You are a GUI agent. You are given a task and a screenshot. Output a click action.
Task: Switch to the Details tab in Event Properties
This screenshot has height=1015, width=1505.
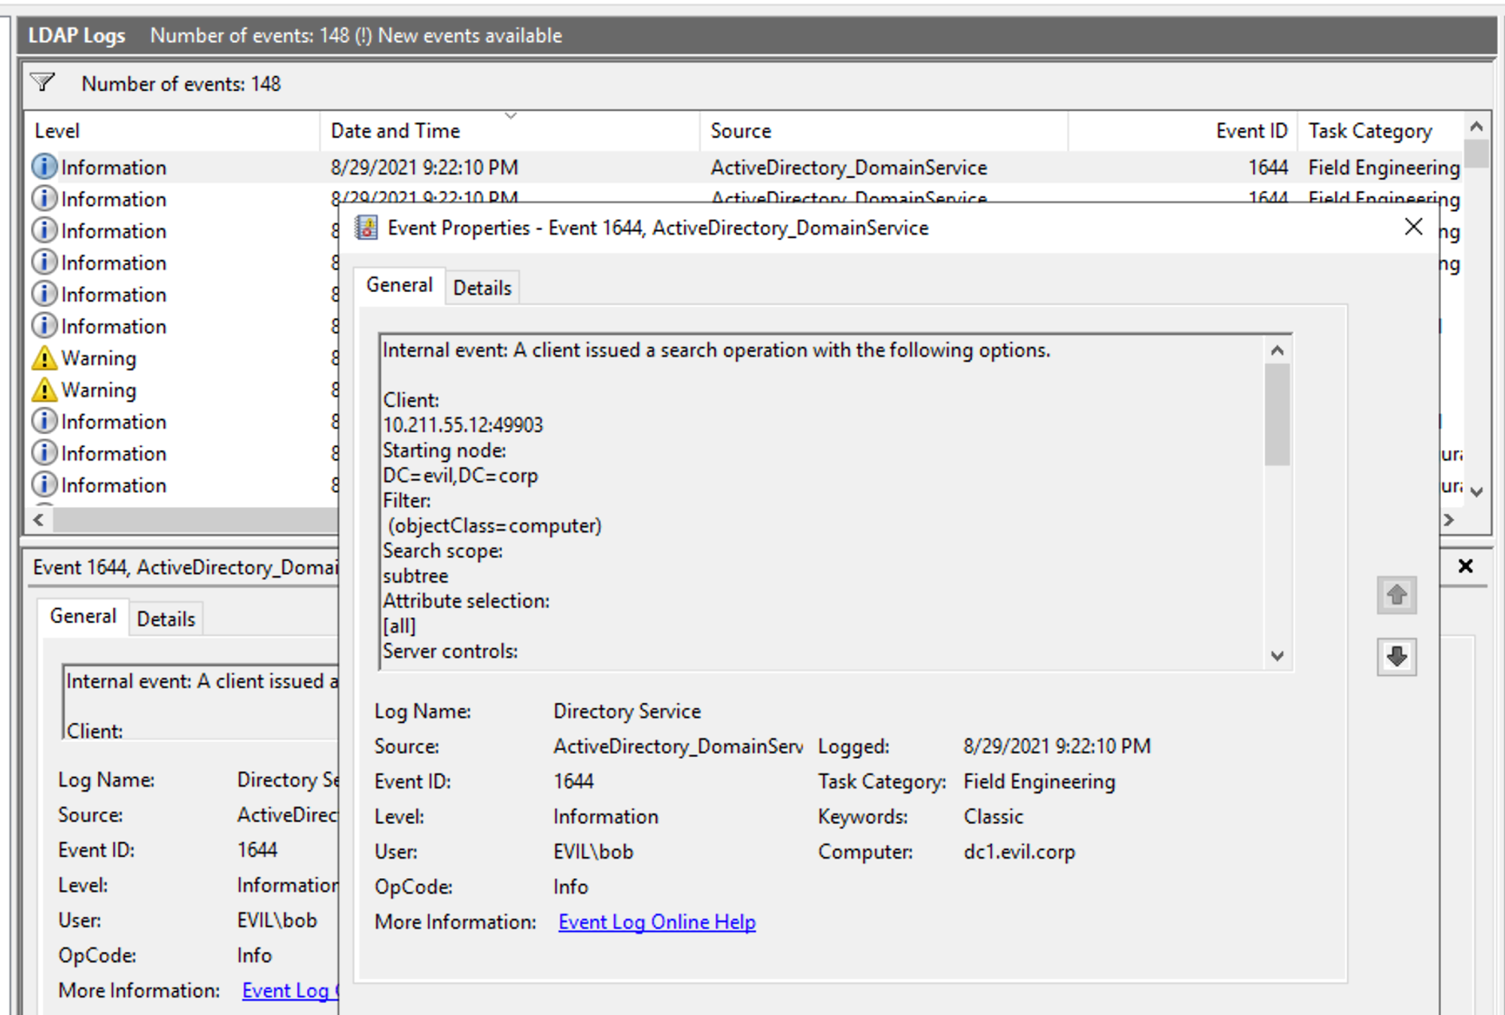[482, 287]
